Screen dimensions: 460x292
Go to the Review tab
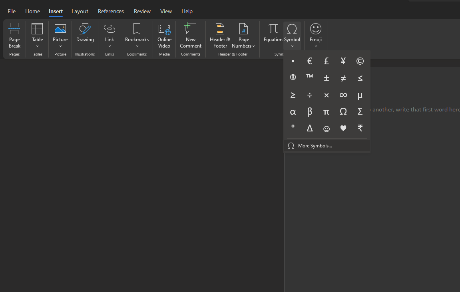[142, 11]
